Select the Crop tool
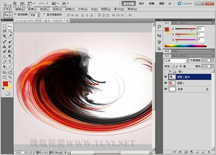 (4, 36)
